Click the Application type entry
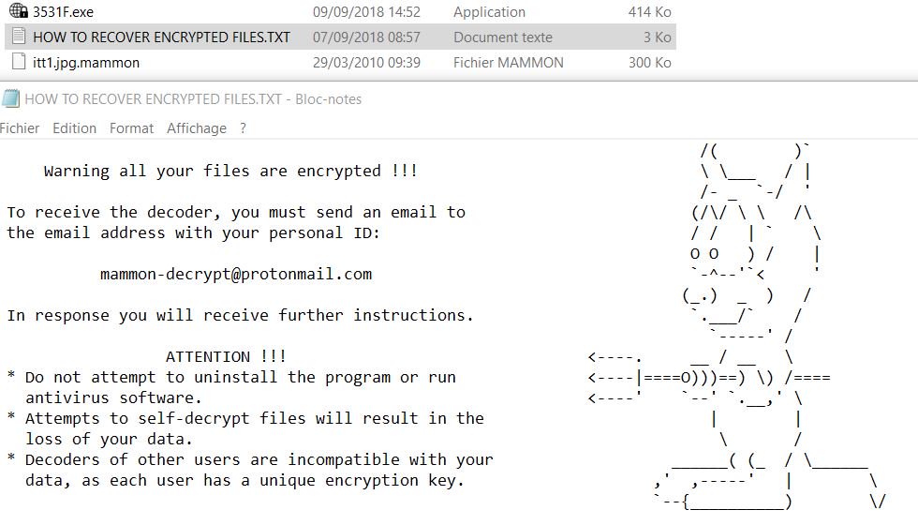The height and width of the screenshot is (525, 918). click(489, 12)
